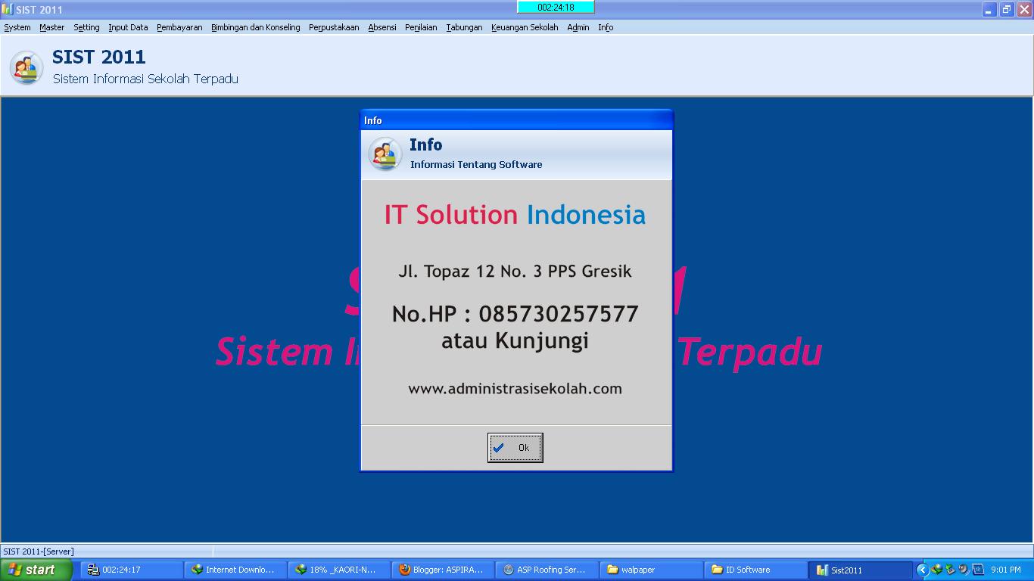Open the Keuangan Sekolah menu

tap(525, 27)
